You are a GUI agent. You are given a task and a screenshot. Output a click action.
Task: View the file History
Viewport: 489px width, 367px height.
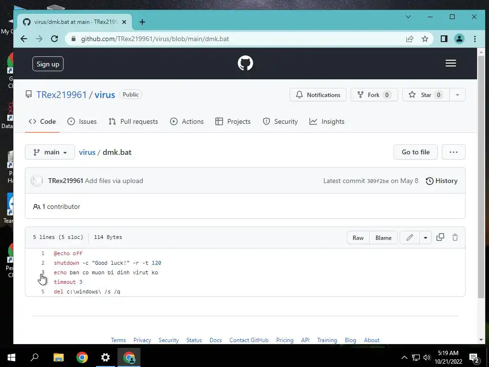442,181
